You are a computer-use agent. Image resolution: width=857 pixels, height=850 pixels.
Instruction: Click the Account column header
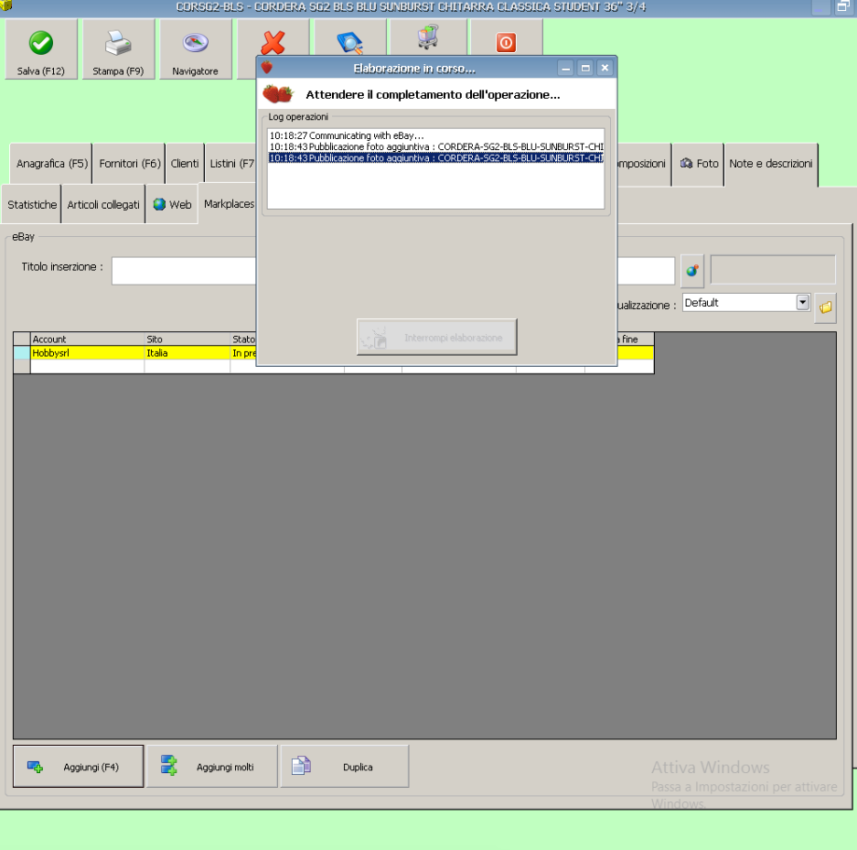[88, 339]
